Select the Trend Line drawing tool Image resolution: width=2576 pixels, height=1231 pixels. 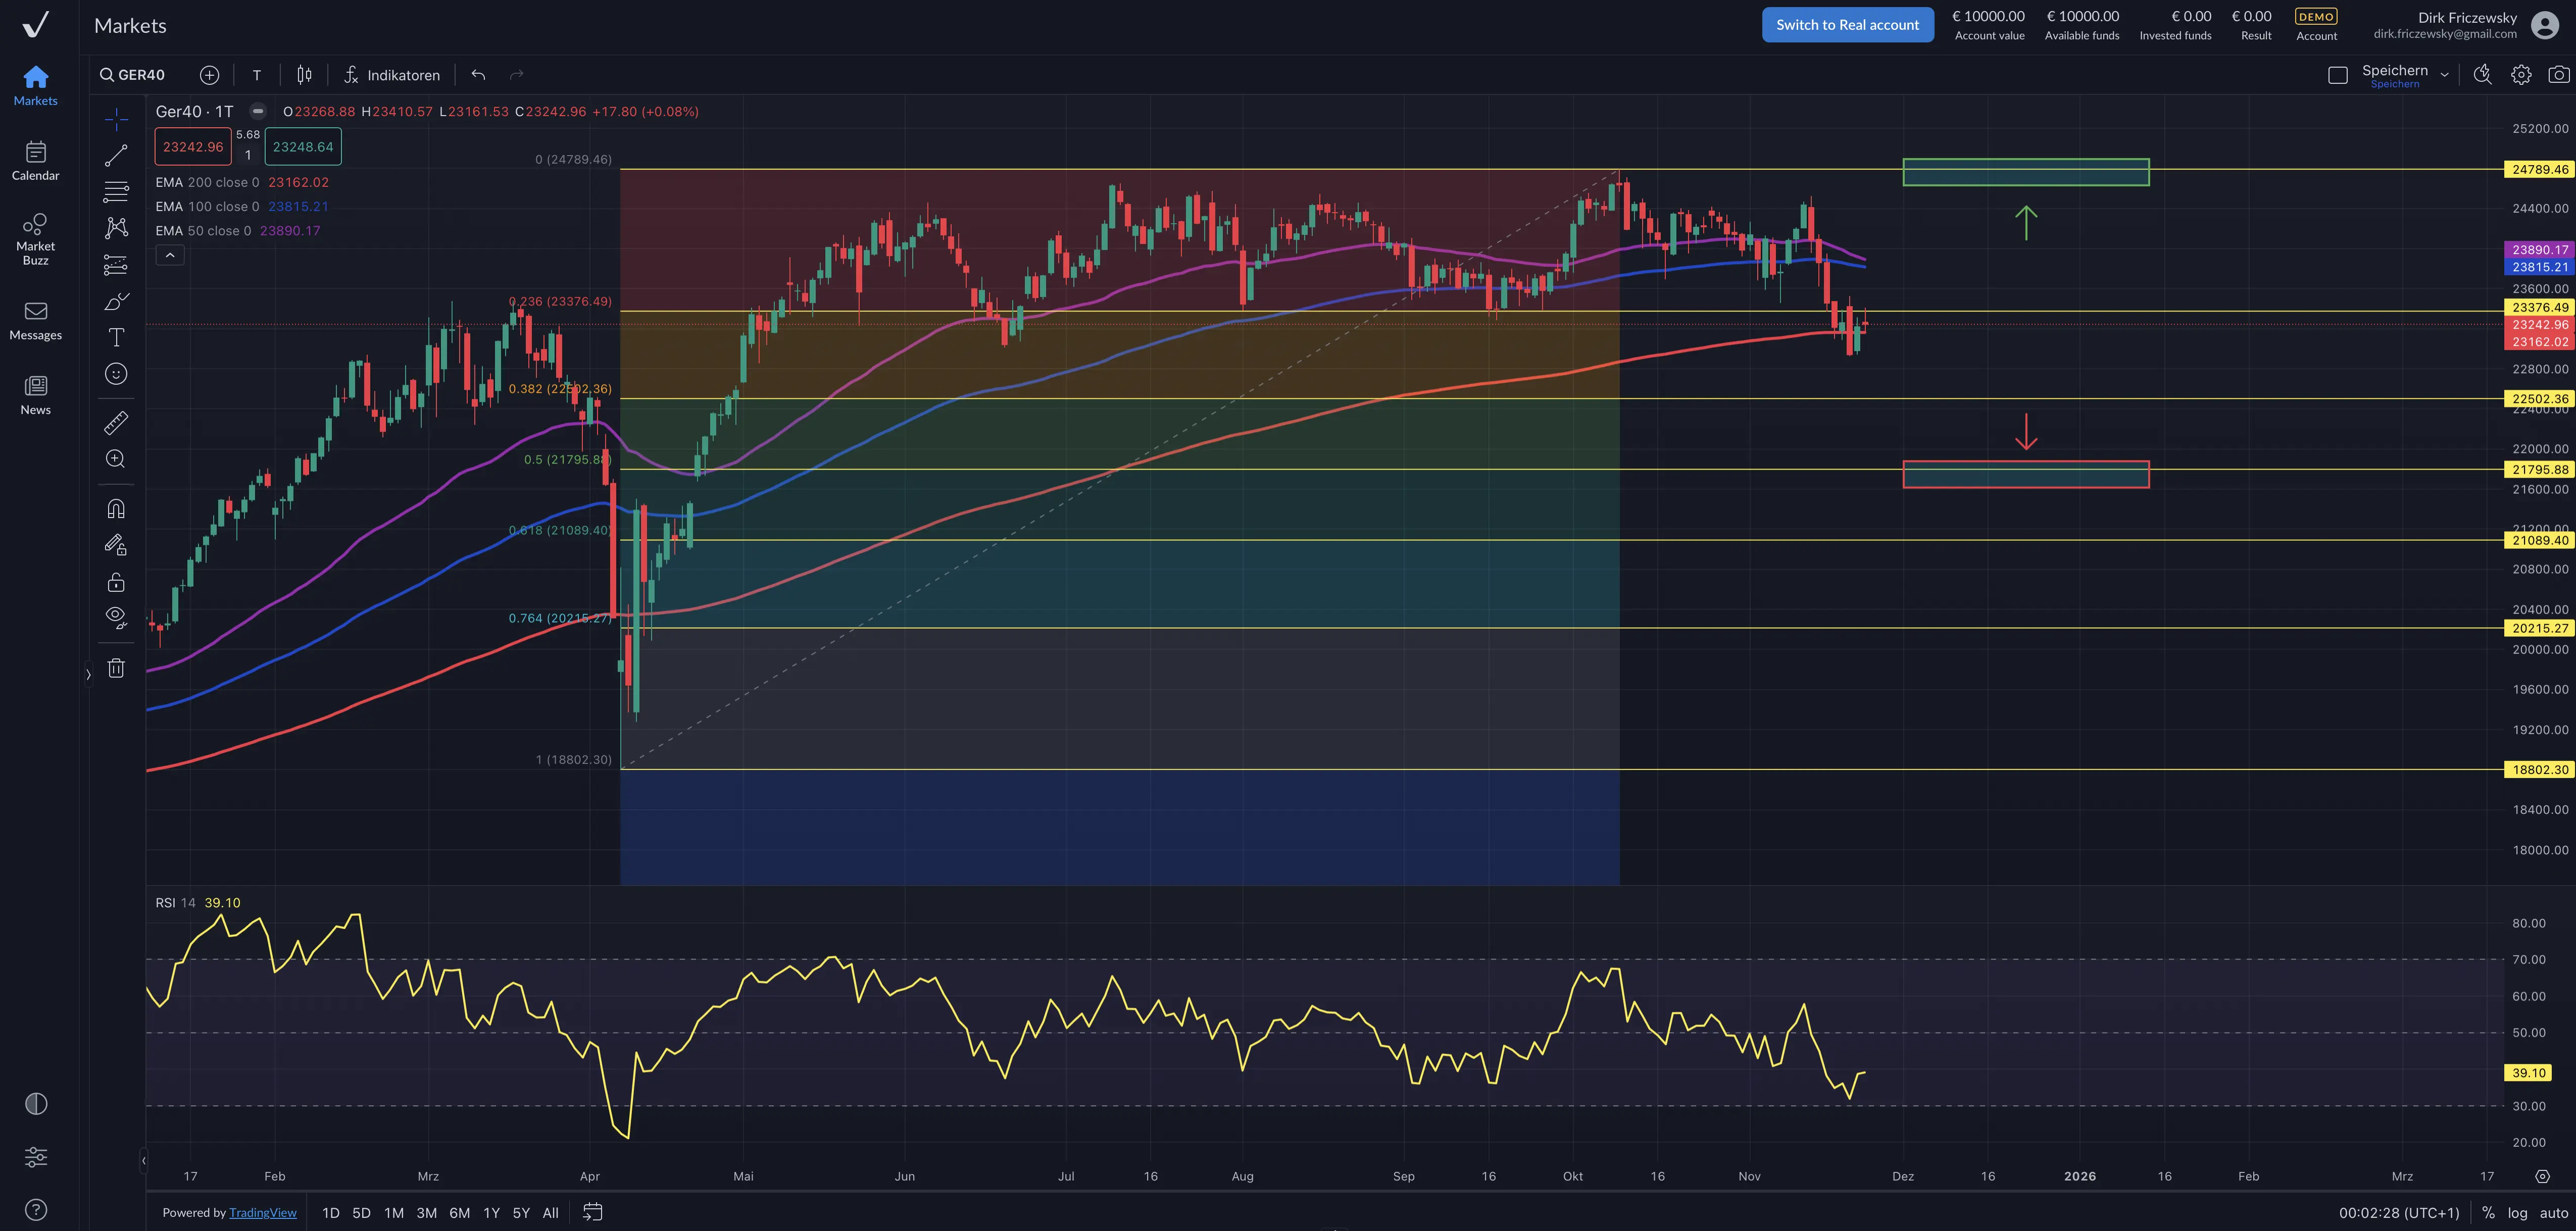[x=116, y=154]
